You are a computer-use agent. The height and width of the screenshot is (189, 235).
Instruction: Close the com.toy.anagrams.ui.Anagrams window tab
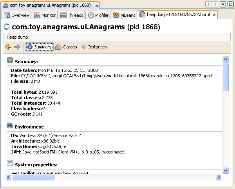click(96, 5)
